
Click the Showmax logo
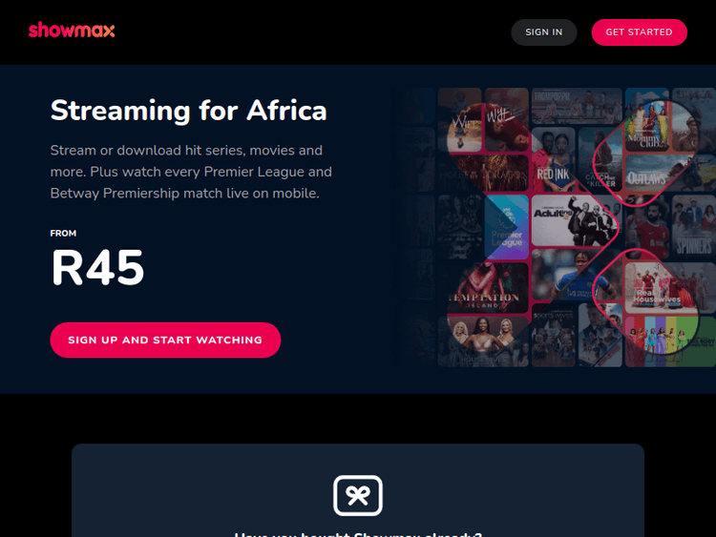point(72,31)
